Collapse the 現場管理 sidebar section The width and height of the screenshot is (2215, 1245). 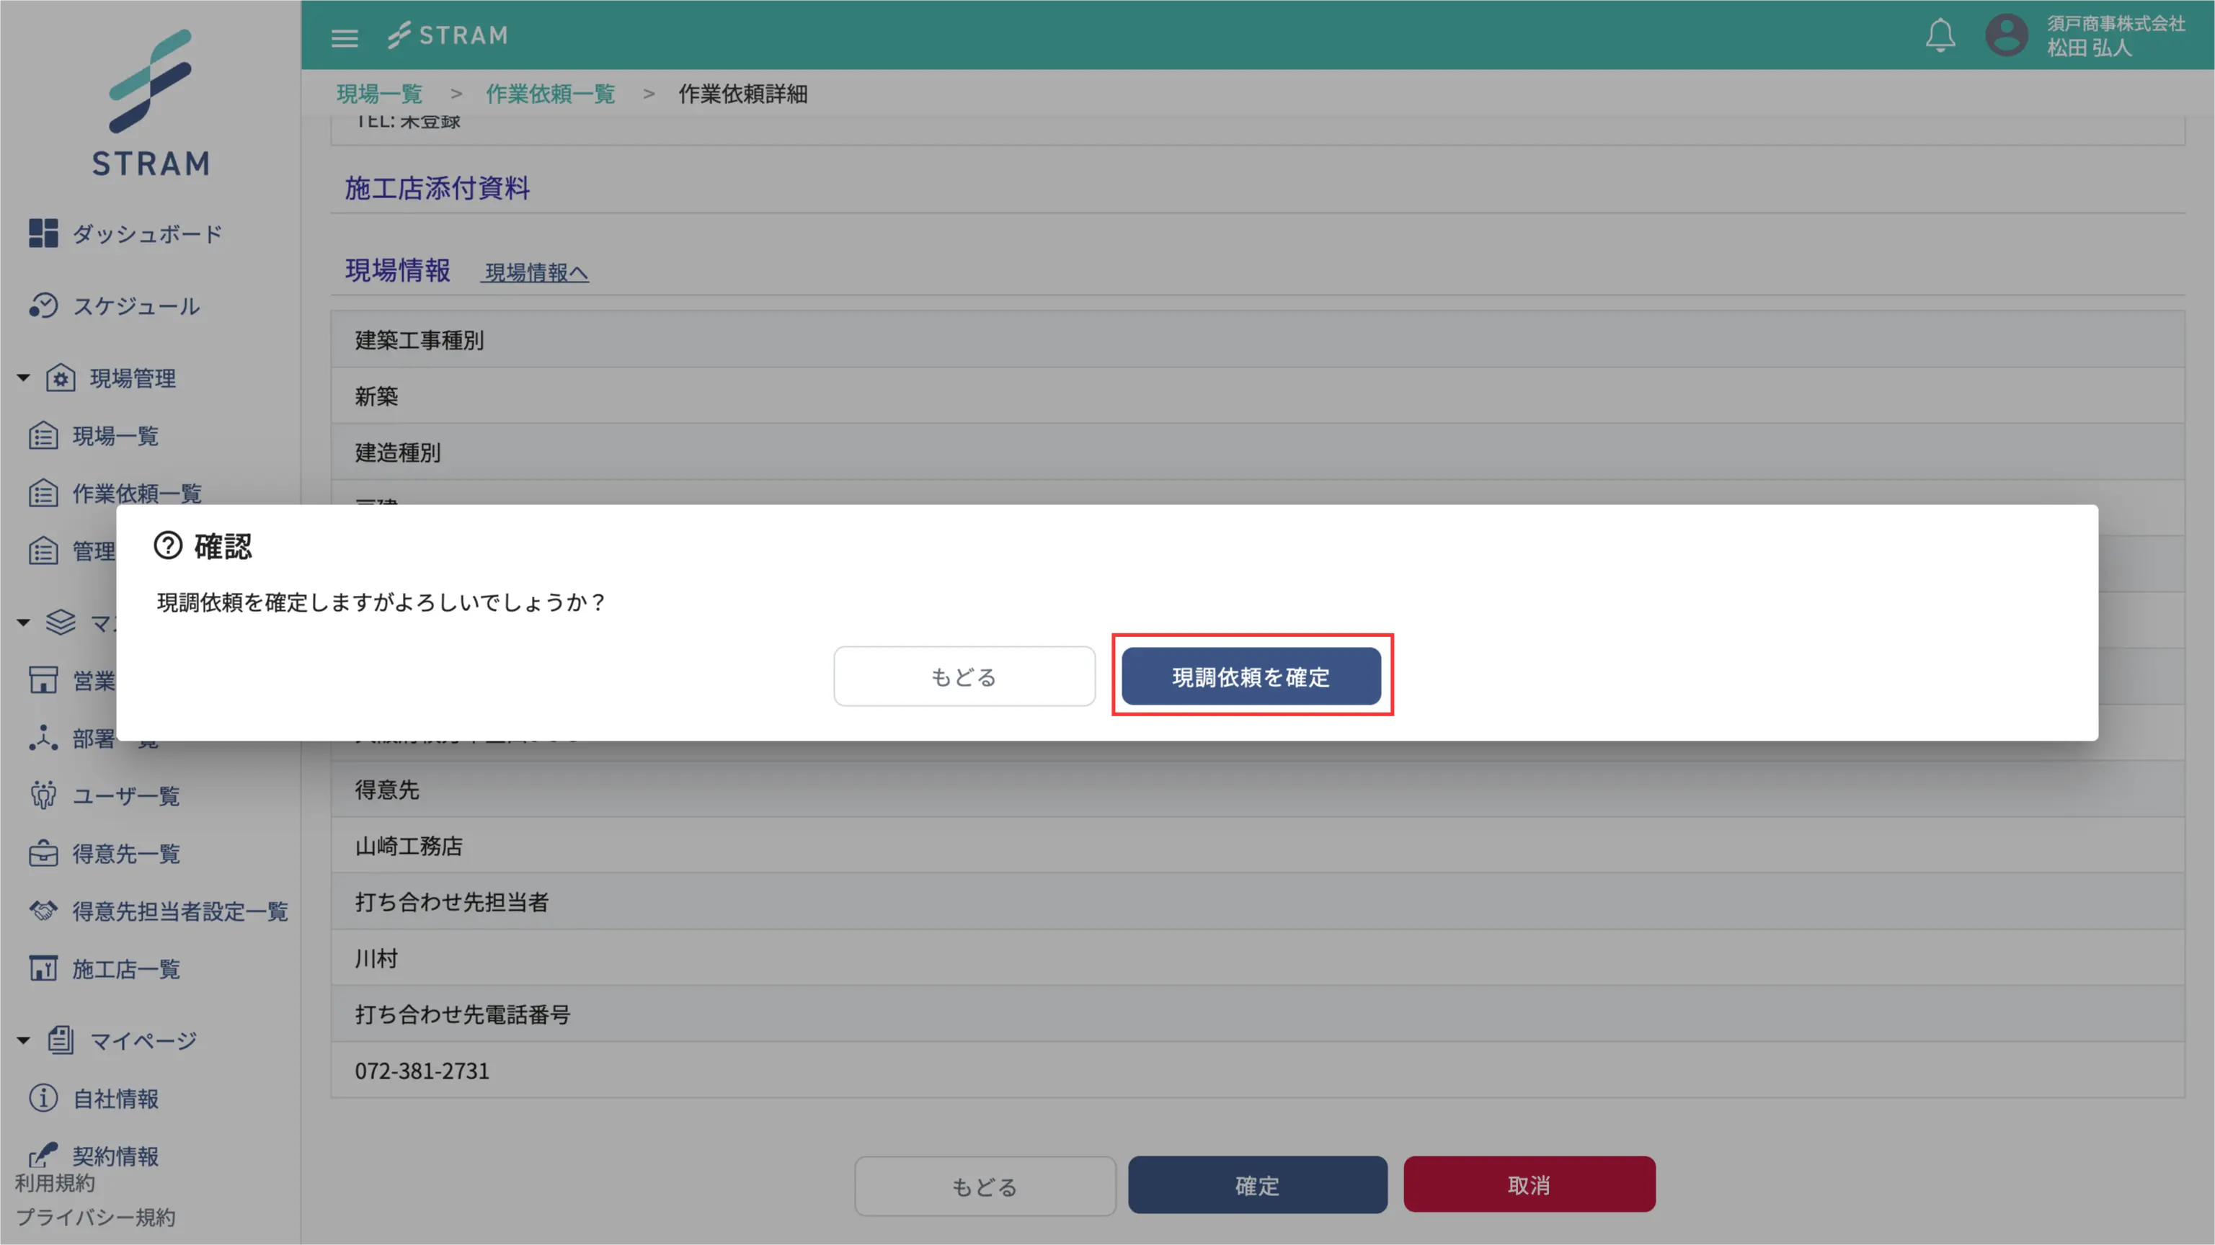[23, 378]
